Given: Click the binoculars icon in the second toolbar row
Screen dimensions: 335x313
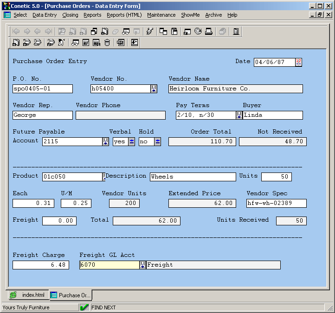Looking at the screenshot, I should tap(75, 43).
